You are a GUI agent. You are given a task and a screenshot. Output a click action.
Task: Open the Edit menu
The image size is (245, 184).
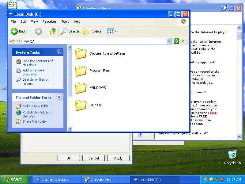click(x=23, y=21)
